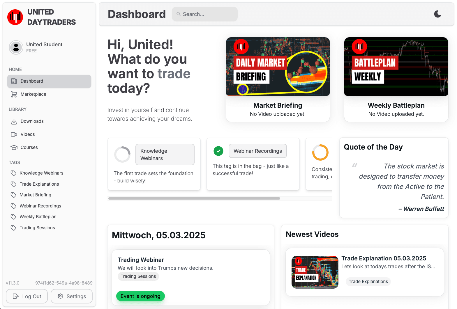The height and width of the screenshot is (309, 457).
Task: Open Marketplace via the cart icon
Action: 14,94
